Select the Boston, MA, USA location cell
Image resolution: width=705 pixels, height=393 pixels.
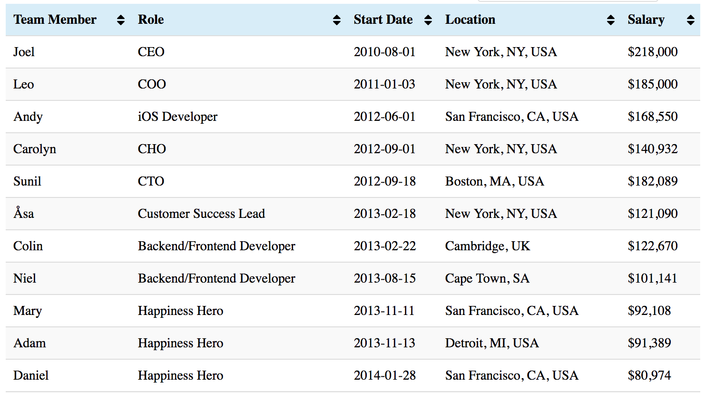[x=494, y=181]
